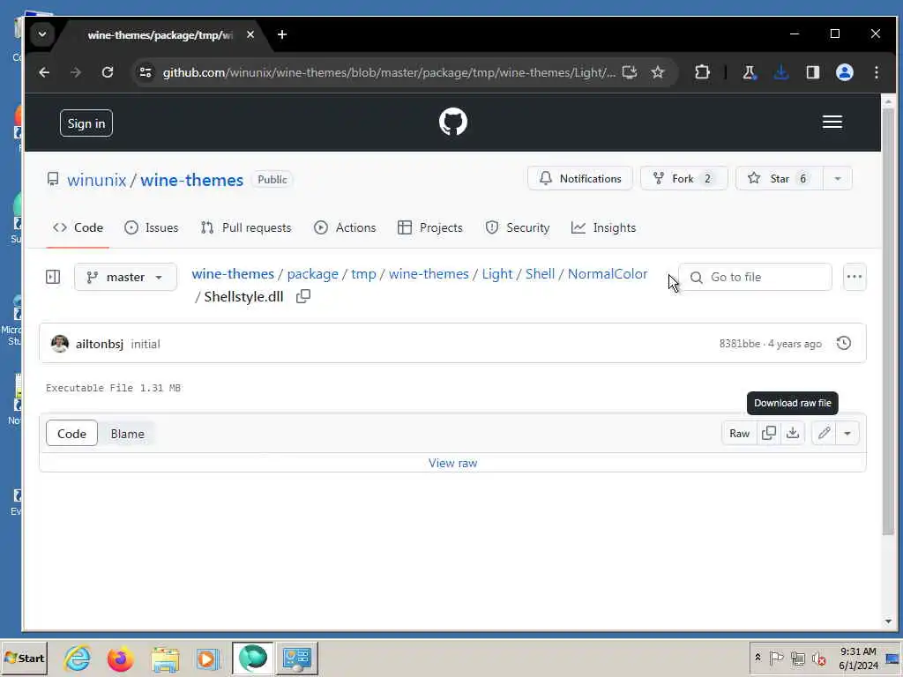
Task: Click the Shell breadcrumb link
Action: [x=541, y=274]
